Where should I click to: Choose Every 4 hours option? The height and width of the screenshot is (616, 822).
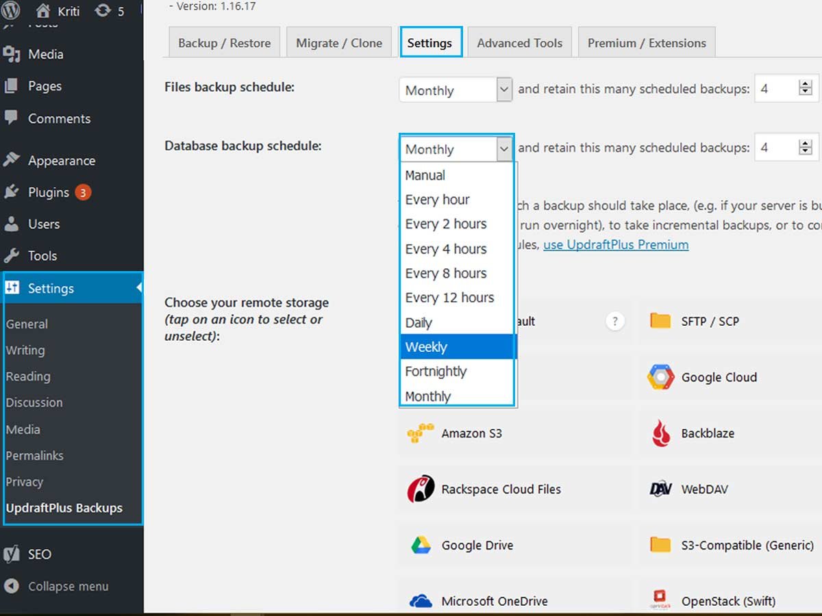(457, 249)
